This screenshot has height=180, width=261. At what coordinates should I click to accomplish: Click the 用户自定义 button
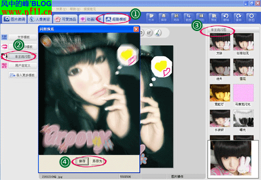tap(23, 65)
